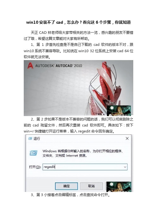Click the red sculpture artwork in the splash
The image size is (157, 222).
click(x=104, y=89)
